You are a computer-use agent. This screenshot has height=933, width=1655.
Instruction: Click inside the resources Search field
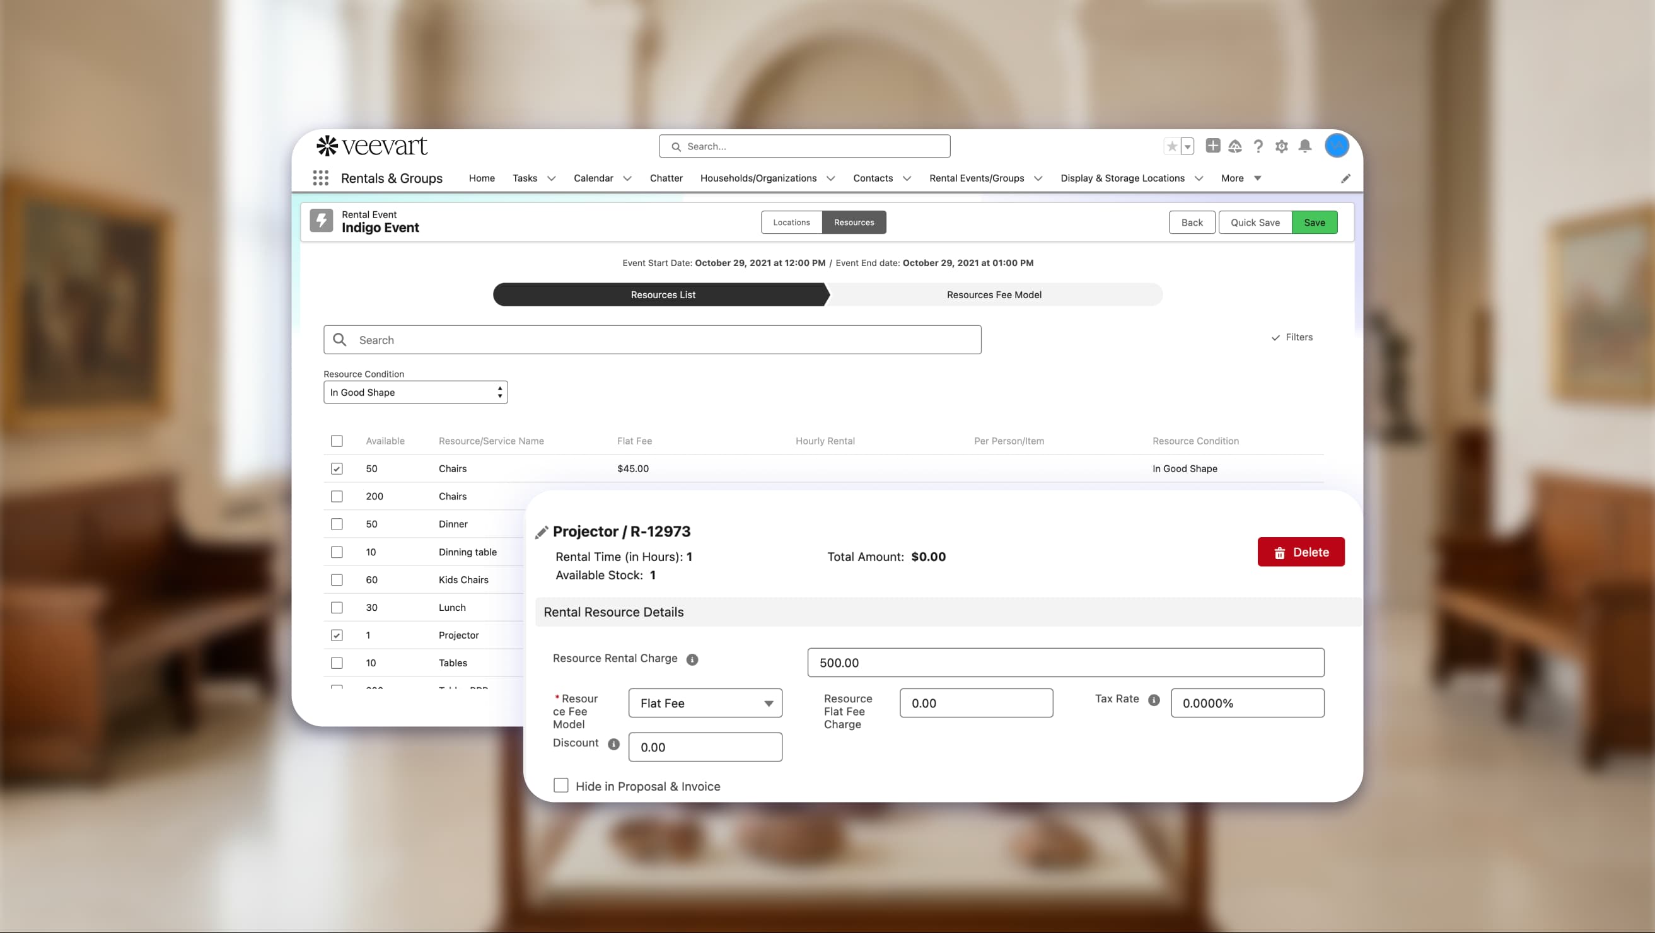(651, 339)
